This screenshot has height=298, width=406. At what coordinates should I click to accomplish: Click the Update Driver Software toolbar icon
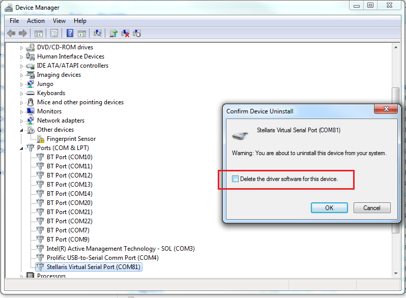click(113, 33)
